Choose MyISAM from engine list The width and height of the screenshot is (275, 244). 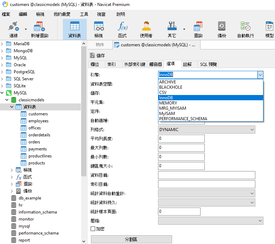[167, 114]
